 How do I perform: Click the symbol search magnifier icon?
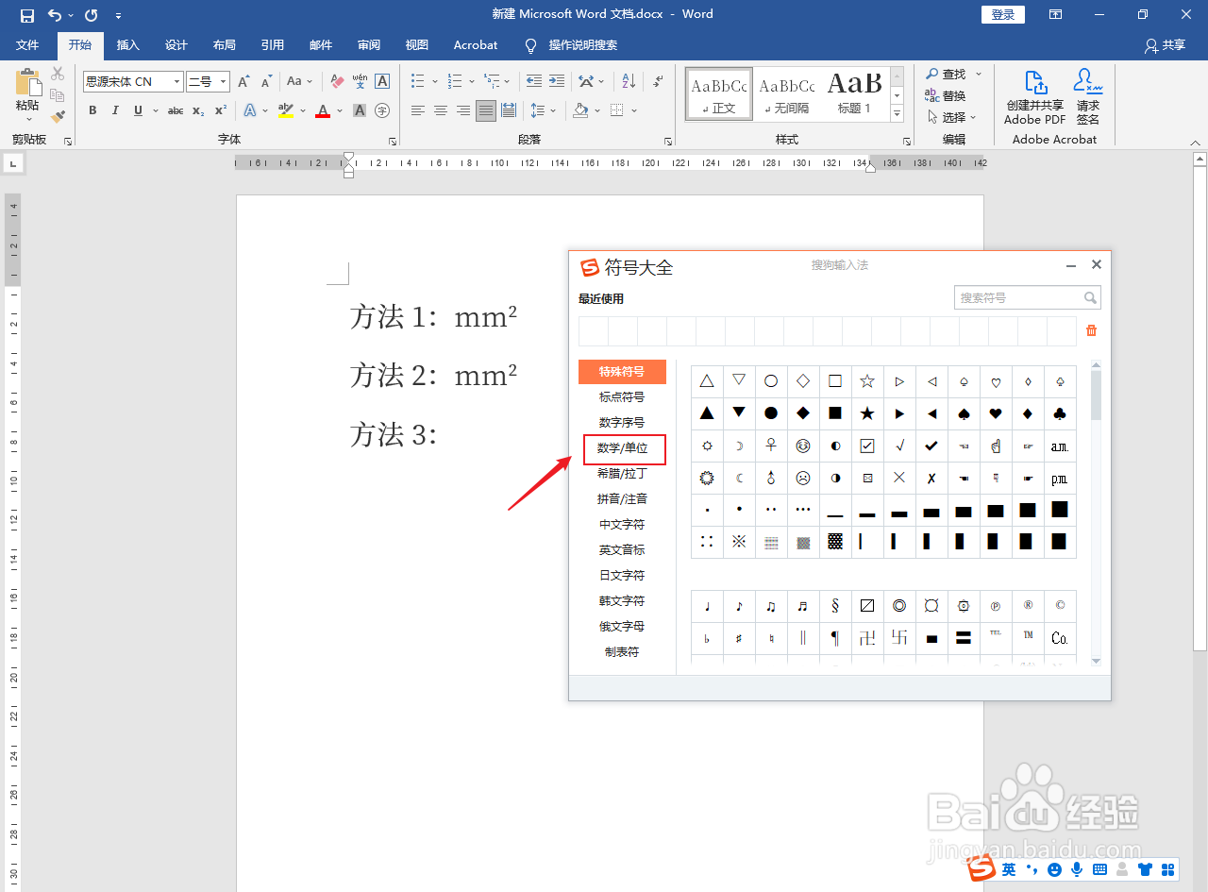[1091, 297]
